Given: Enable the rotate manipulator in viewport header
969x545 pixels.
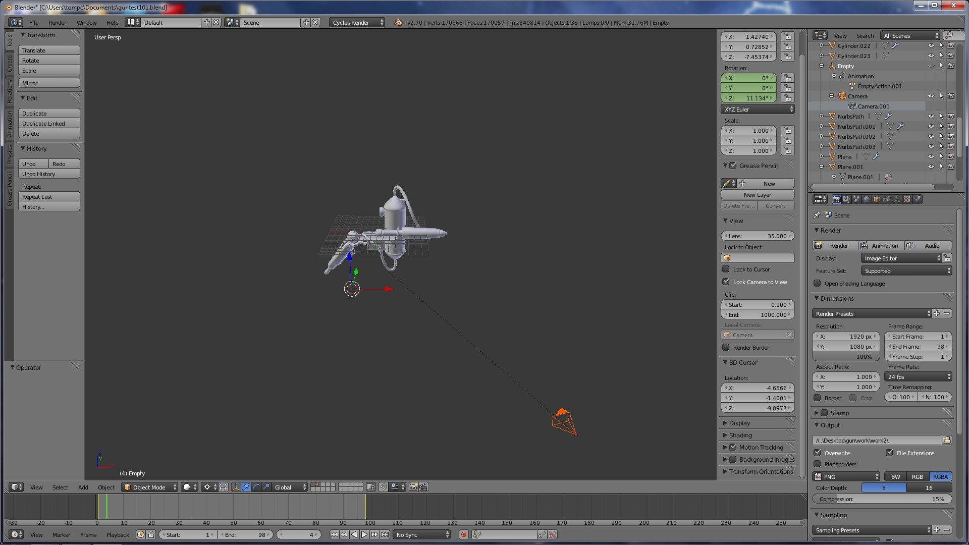Looking at the screenshot, I should coord(255,487).
